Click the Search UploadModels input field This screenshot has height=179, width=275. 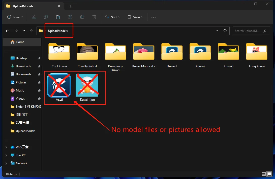pyautogui.click(x=247, y=31)
